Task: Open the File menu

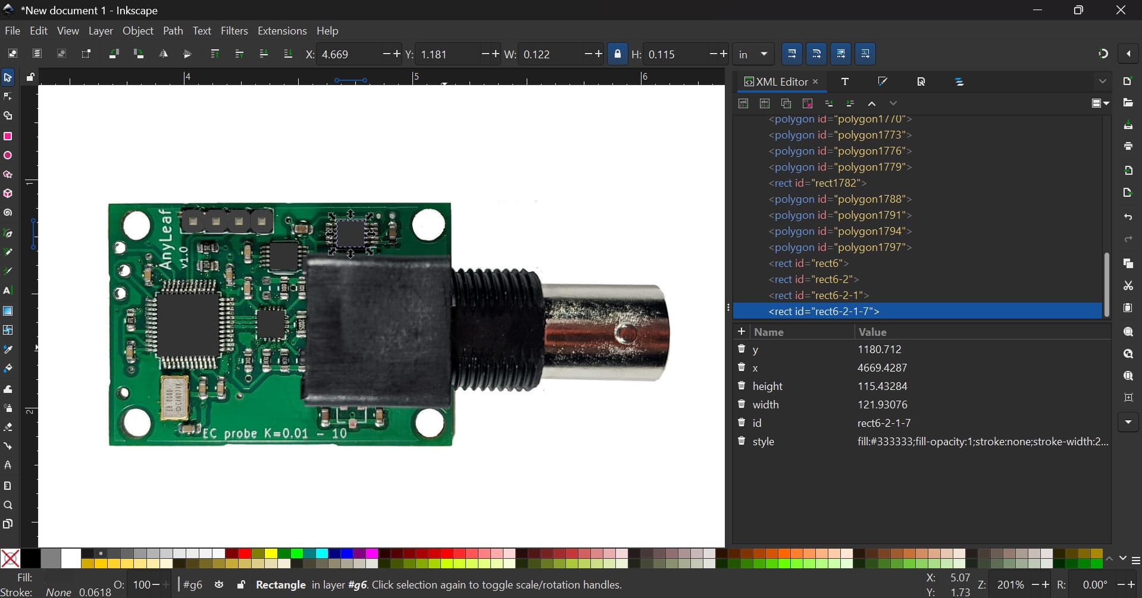Action: [12, 31]
